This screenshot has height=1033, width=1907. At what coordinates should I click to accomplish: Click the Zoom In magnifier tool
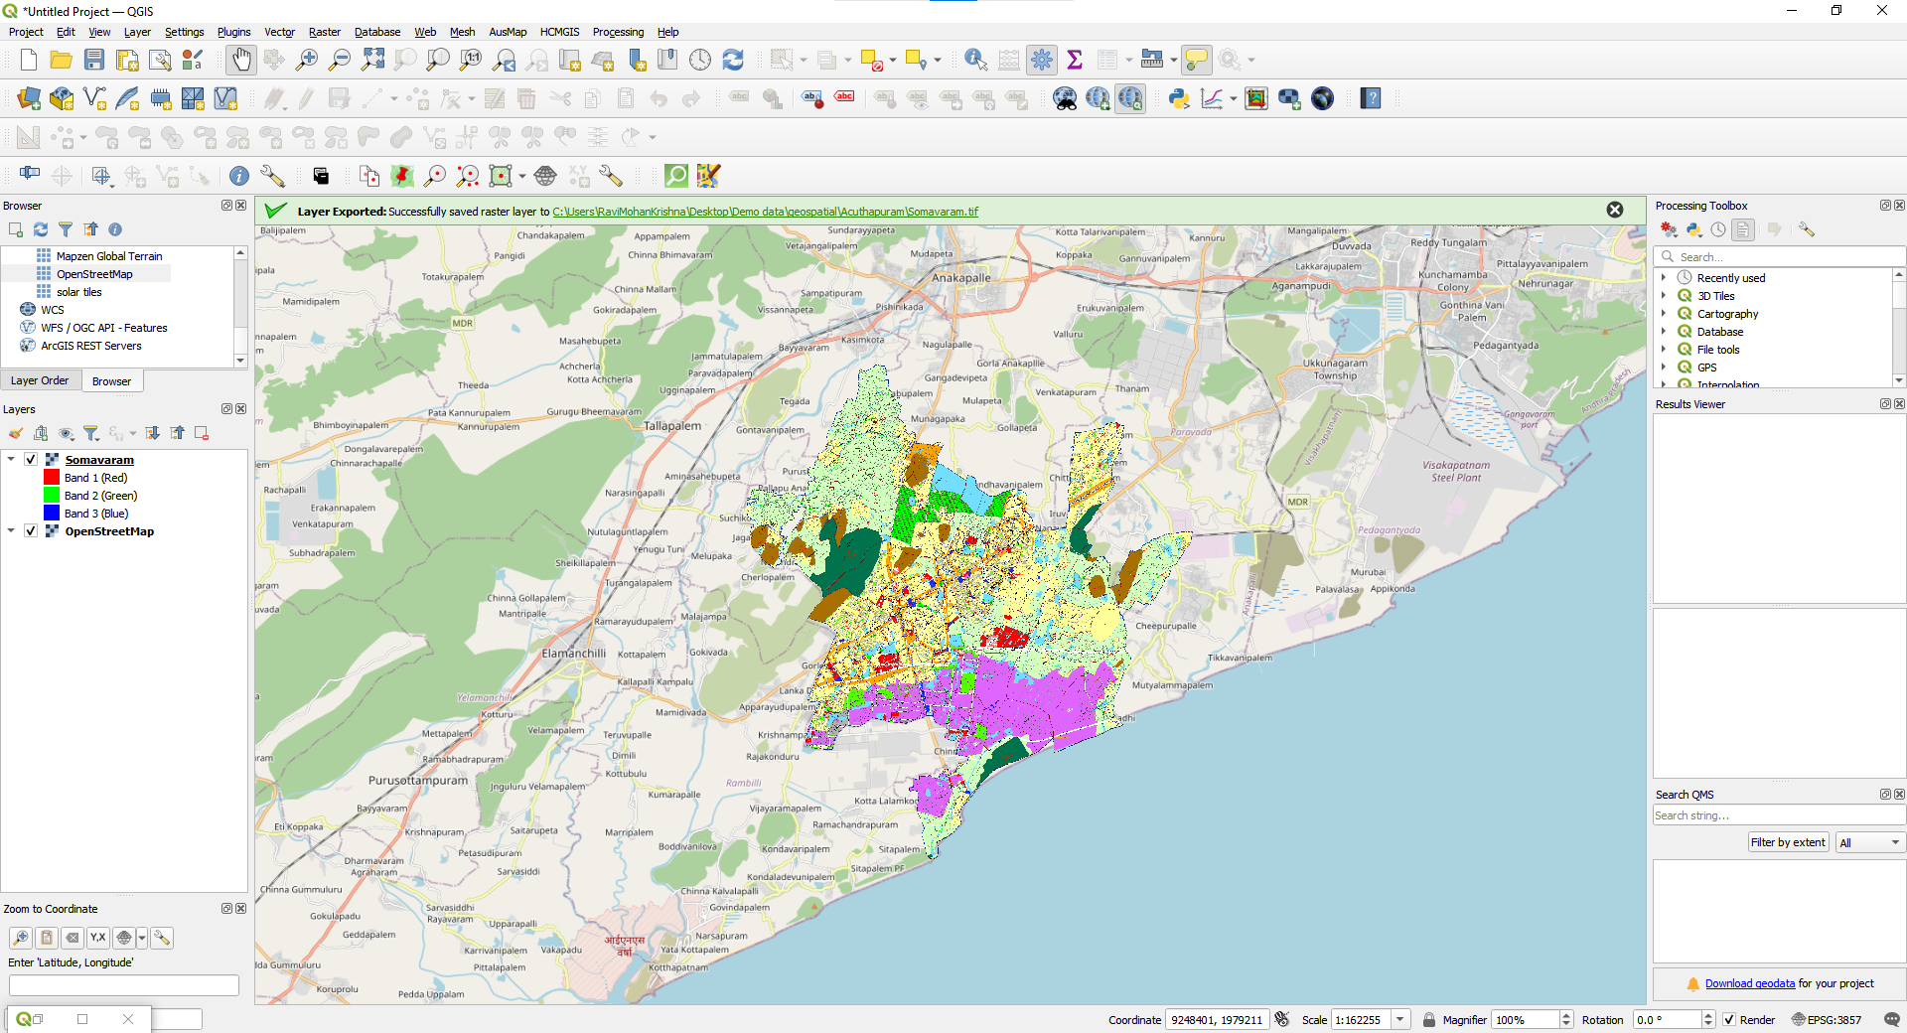307,60
